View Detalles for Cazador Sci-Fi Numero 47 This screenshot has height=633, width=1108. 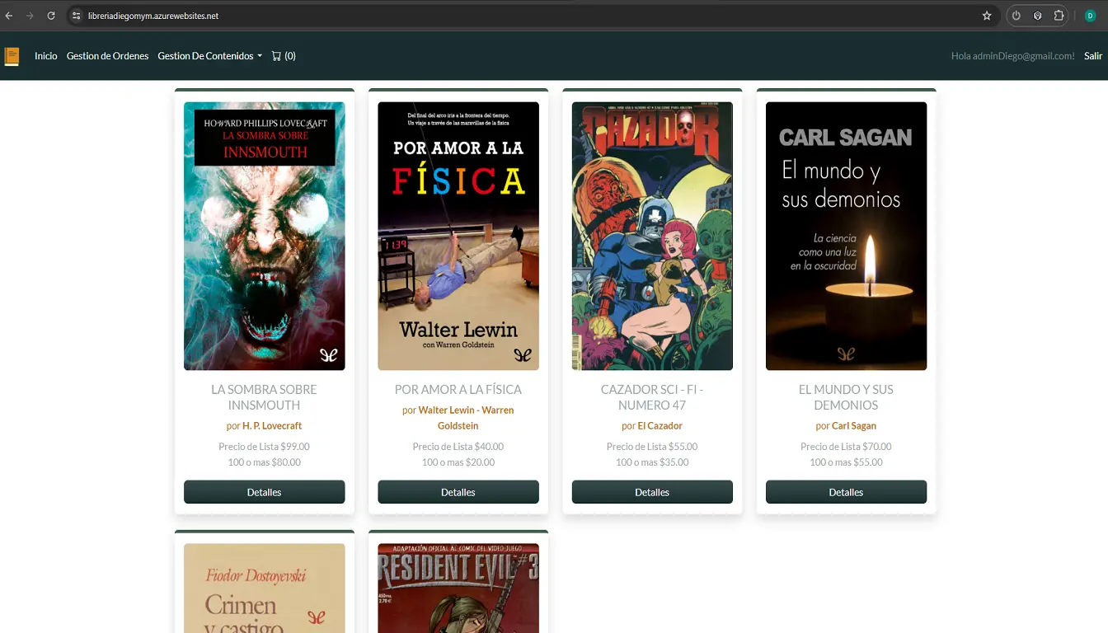click(652, 492)
